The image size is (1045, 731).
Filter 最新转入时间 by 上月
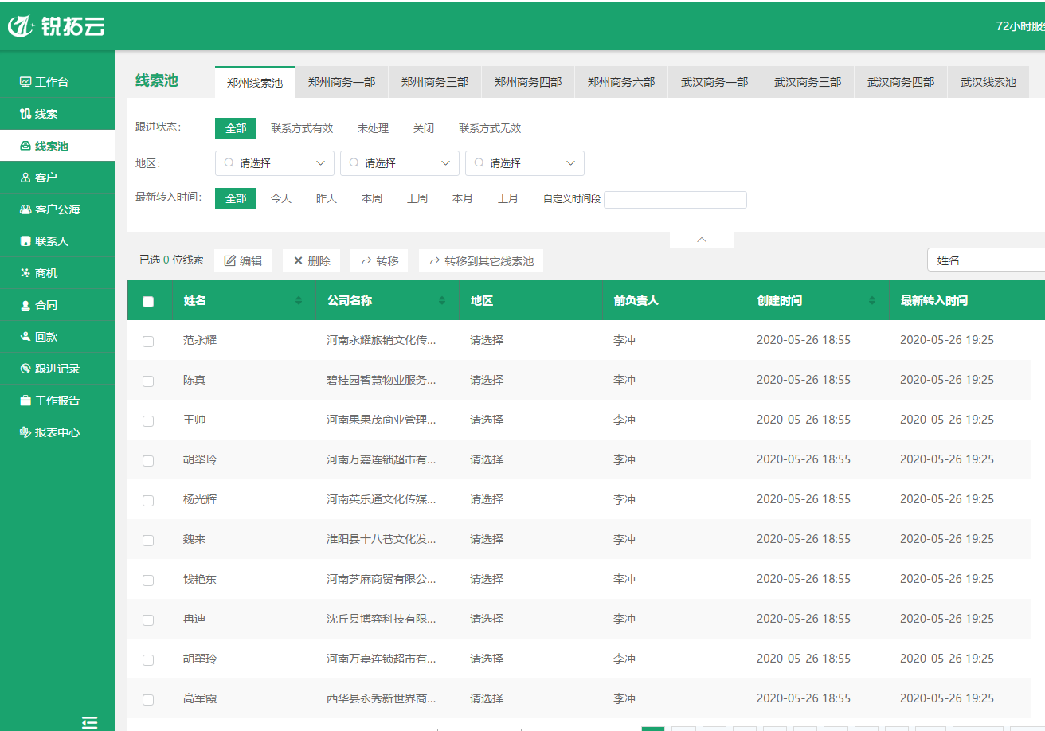pyautogui.click(x=508, y=198)
